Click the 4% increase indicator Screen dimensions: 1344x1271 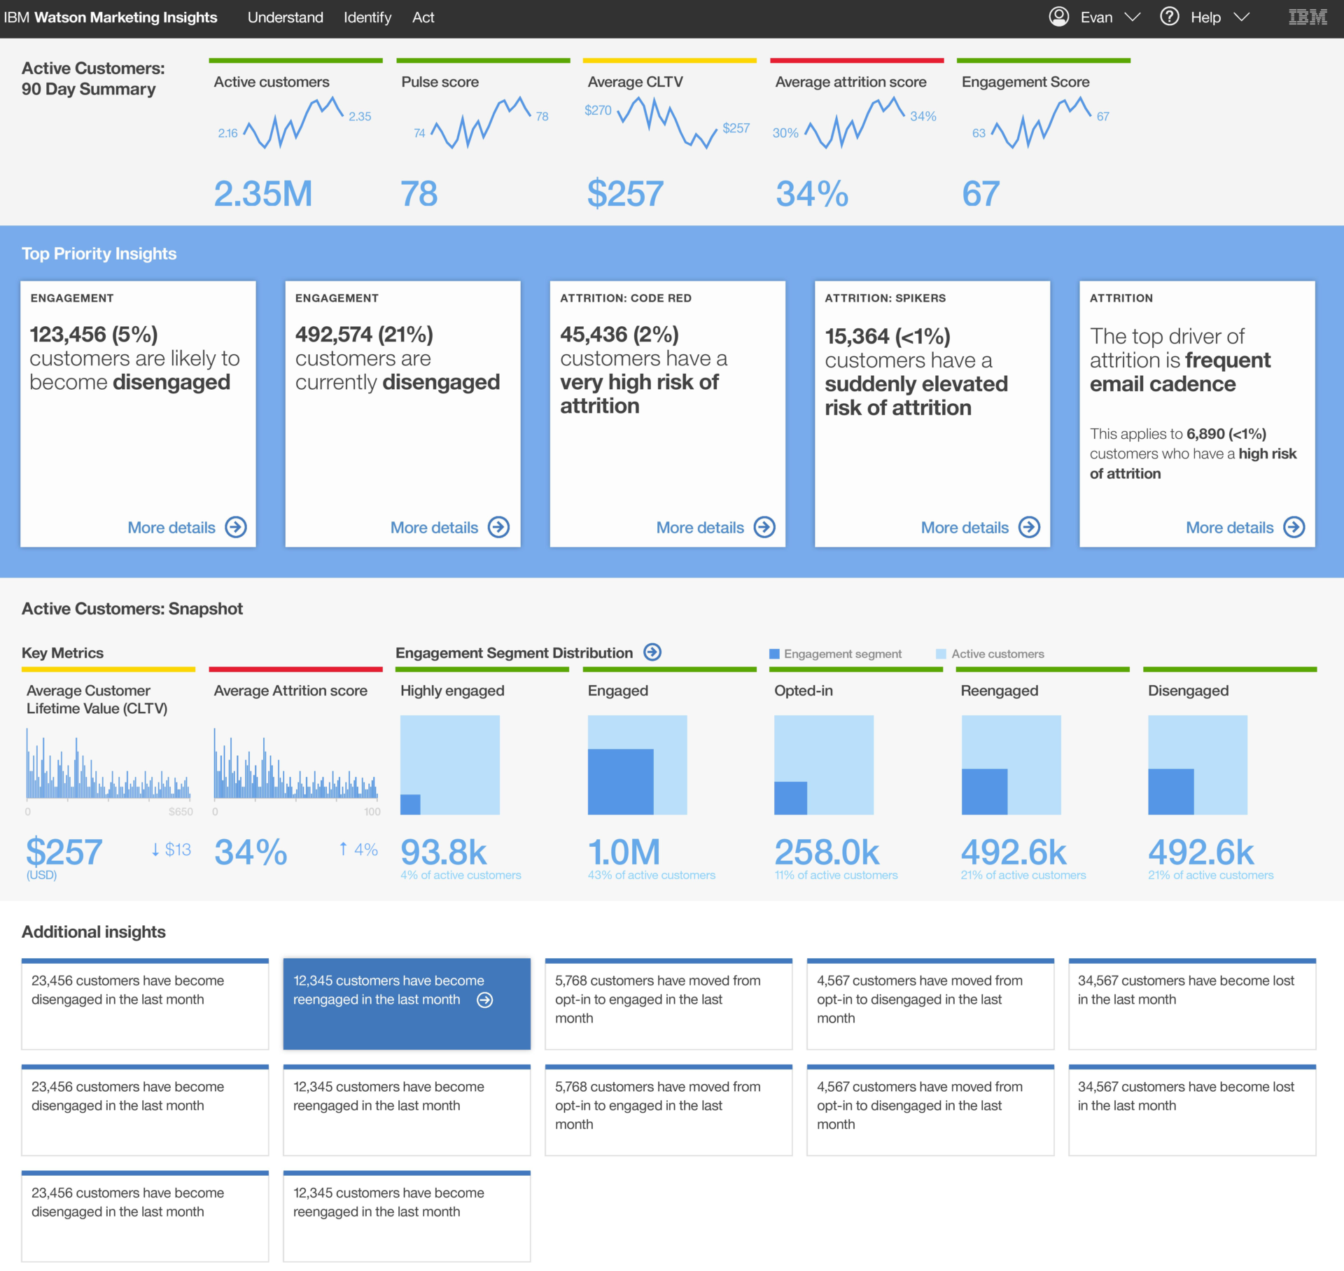coord(358,850)
